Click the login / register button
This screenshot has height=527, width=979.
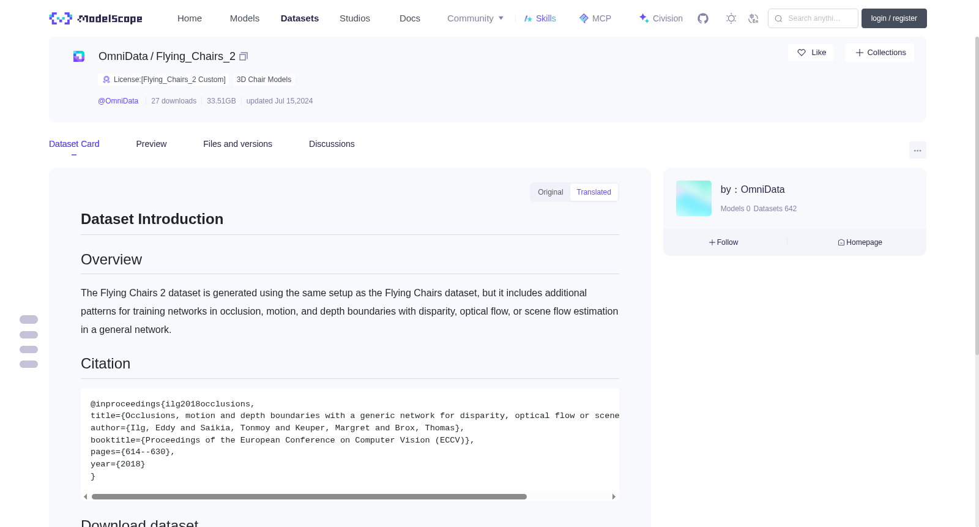pos(894,18)
